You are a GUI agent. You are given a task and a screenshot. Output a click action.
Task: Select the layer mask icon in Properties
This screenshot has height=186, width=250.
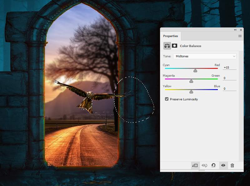pyautogui.click(x=174, y=46)
